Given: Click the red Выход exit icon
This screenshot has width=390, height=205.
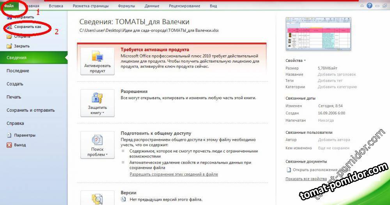Looking at the screenshot, I should click(9, 145).
